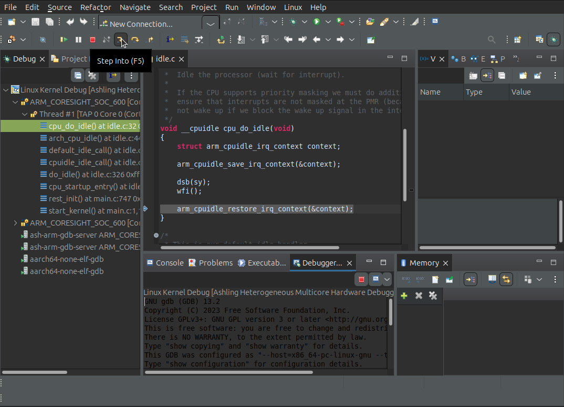Viewport: 564px width, 407px height.
Task: Switch to the Debug perspective bug icon
Action: 553,39
